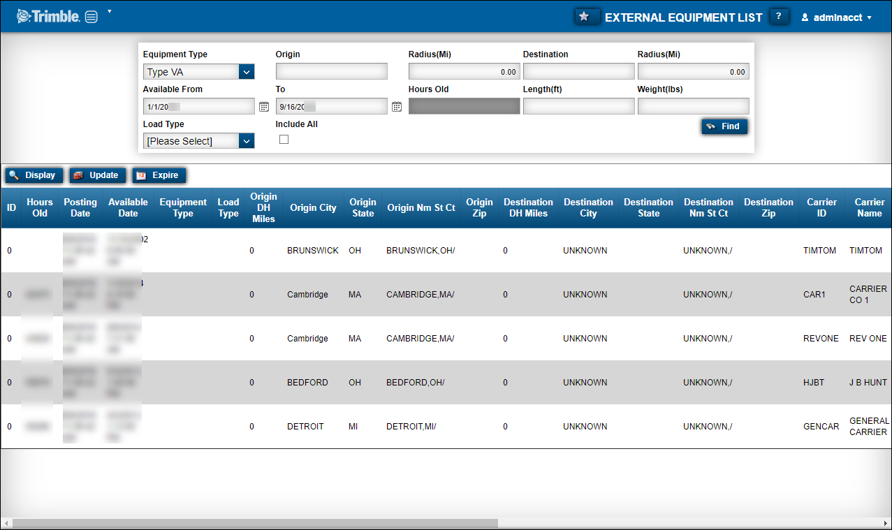The width and height of the screenshot is (892, 530).
Task: Sort by Posting Date column header
Action: pyautogui.click(x=80, y=207)
